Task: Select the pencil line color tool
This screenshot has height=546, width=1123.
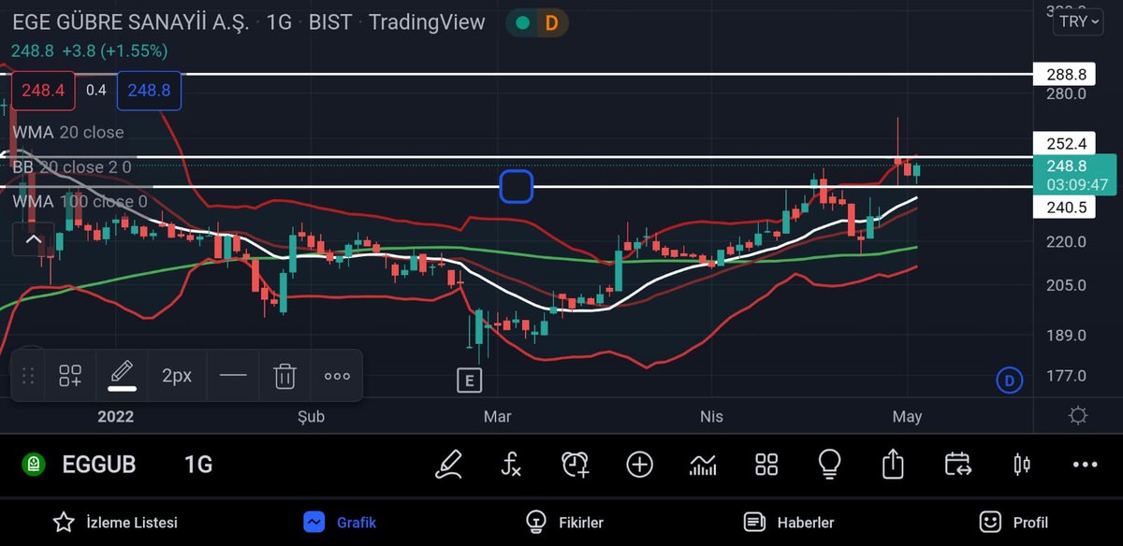Action: pos(123,375)
